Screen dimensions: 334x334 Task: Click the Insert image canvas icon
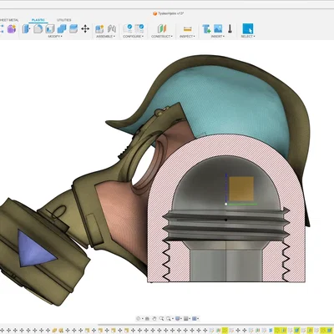coord(218,28)
